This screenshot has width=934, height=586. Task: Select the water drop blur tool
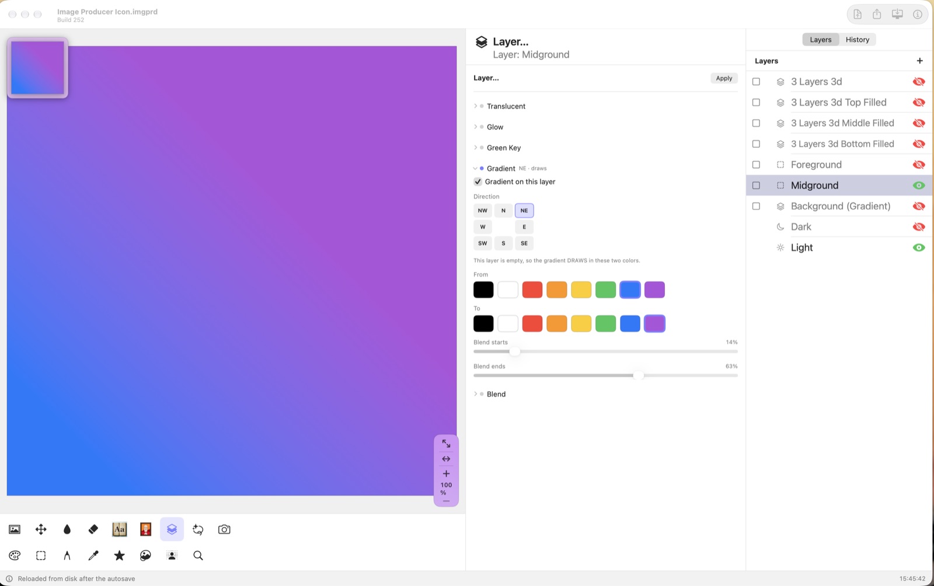(67, 529)
